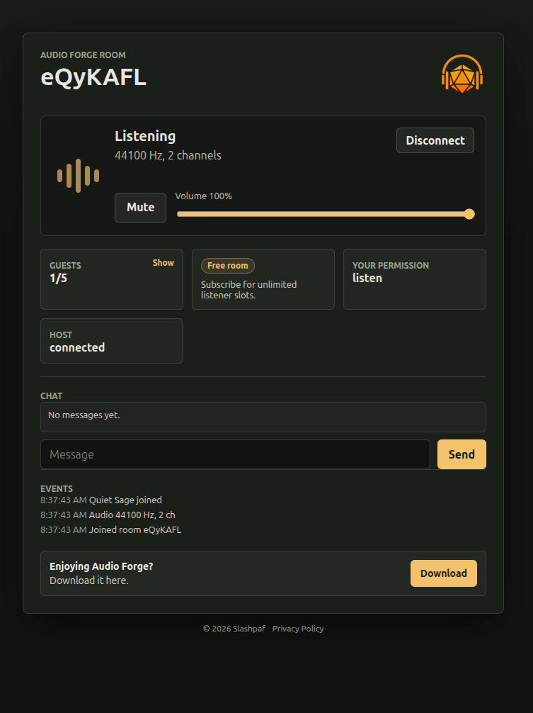Click the 'Download it here.' text

[x=89, y=580]
